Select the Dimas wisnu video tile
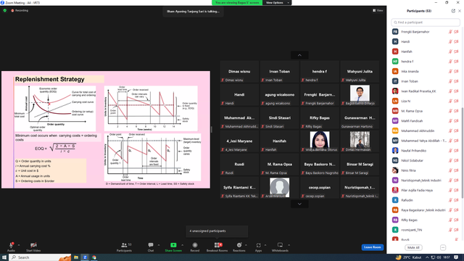 239,72
